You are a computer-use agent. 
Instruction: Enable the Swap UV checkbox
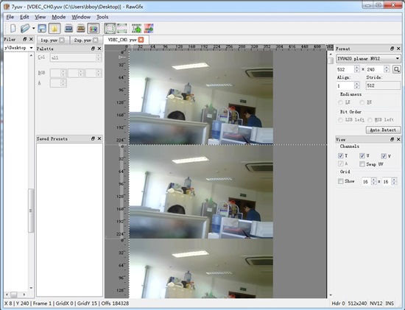click(x=362, y=164)
